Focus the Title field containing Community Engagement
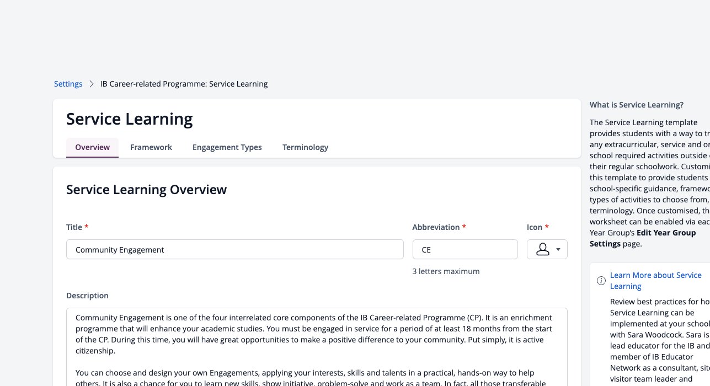 tap(235, 249)
